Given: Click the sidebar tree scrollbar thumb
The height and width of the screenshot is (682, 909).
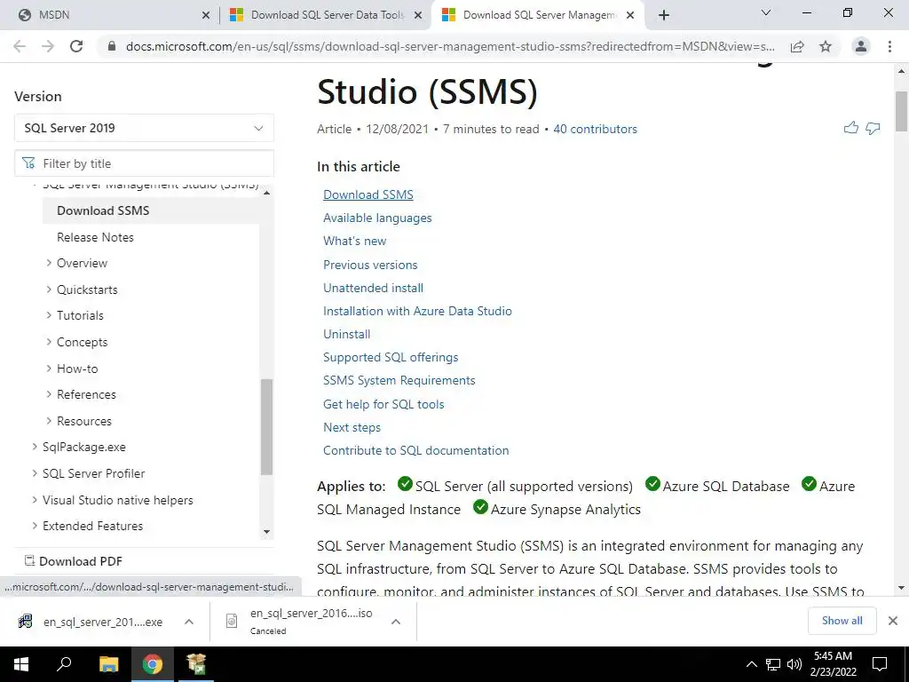Looking at the screenshot, I should [266, 427].
